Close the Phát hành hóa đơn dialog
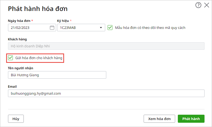This screenshot has height=127, width=212. pos(207,5)
